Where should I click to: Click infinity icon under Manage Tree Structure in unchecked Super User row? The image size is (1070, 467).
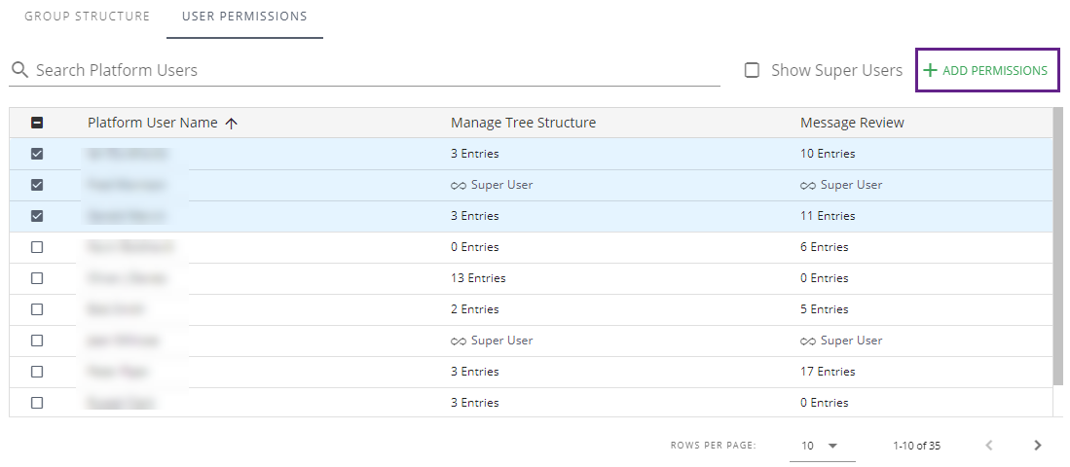coord(459,341)
